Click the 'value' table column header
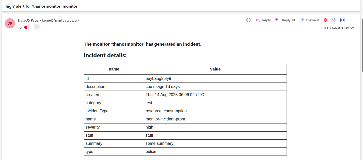363x160 pixels. [215, 69]
